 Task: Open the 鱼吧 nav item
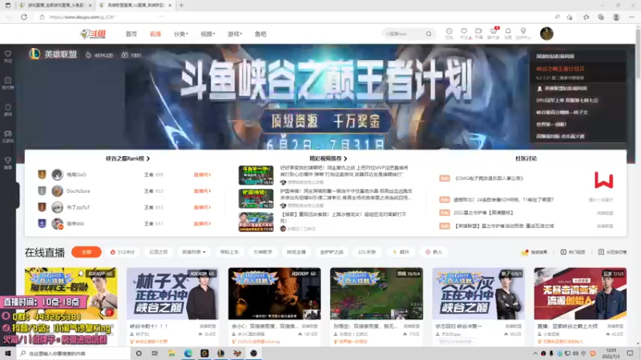point(260,34)
